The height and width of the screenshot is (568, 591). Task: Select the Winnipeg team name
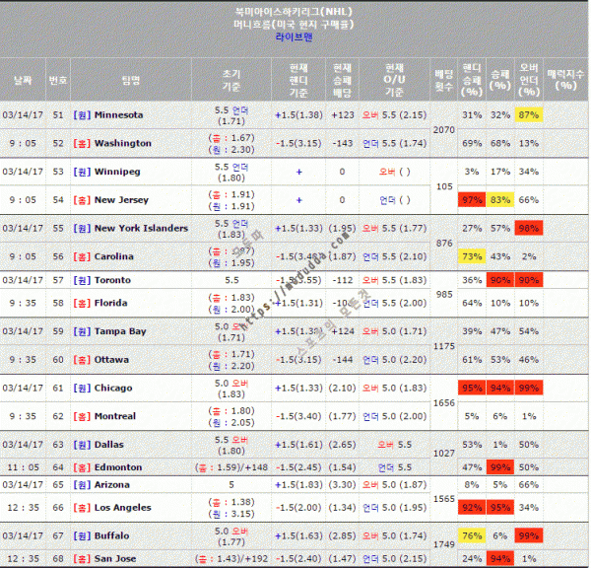tap(117, 172)
